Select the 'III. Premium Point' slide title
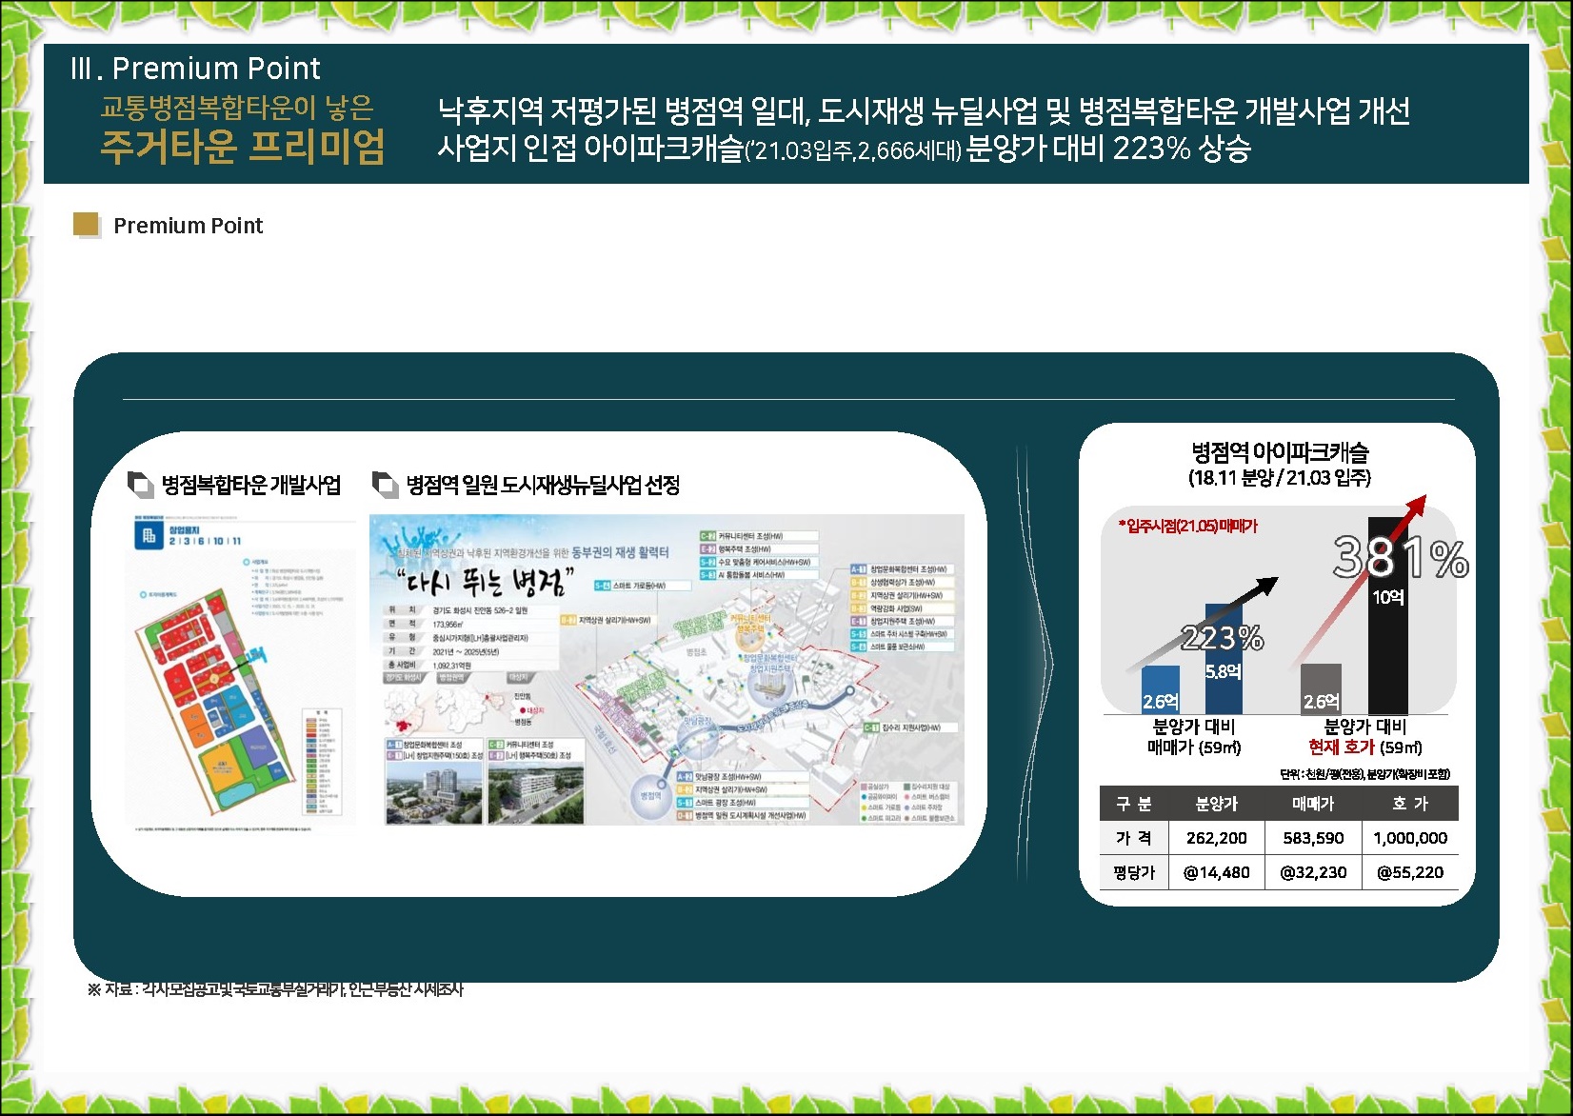The height and width of the screenshot is (1116, 1573). tap(195, 69)
